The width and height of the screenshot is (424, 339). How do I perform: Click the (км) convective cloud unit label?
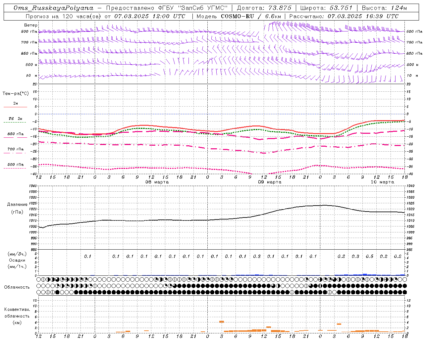click(x=17, y=322)
